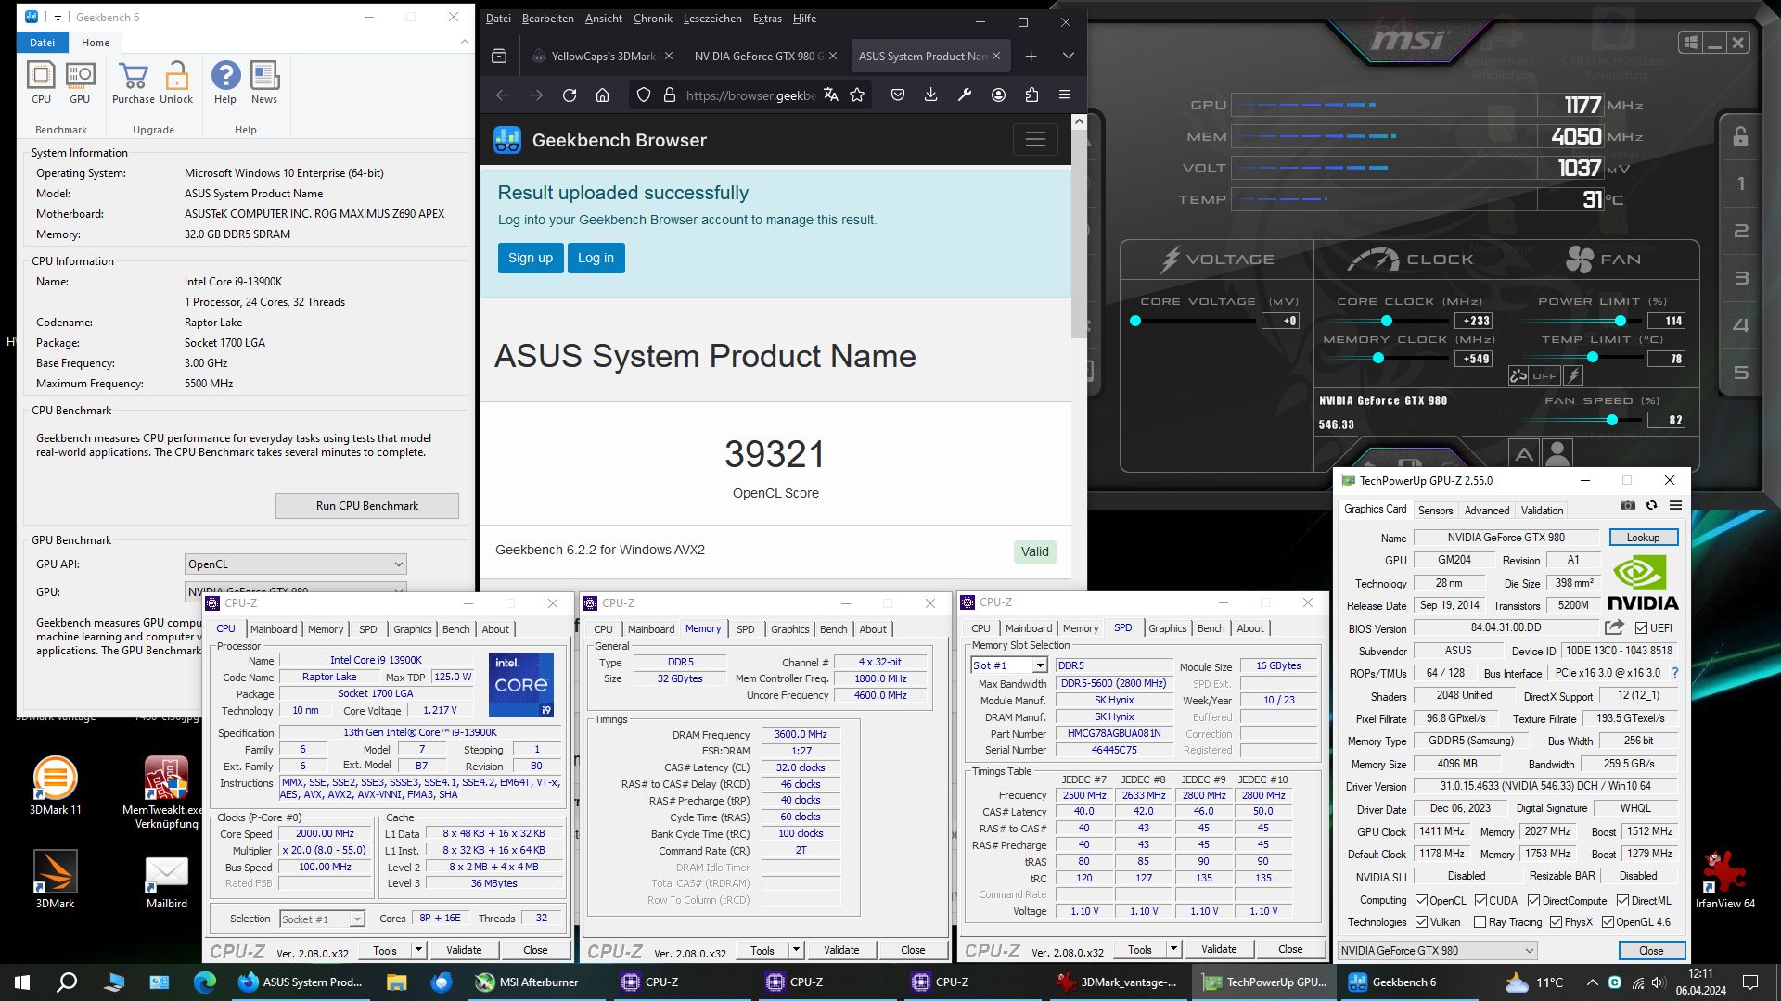Open Slot #1 dropdown in CPU-Z SPD

1009,665
